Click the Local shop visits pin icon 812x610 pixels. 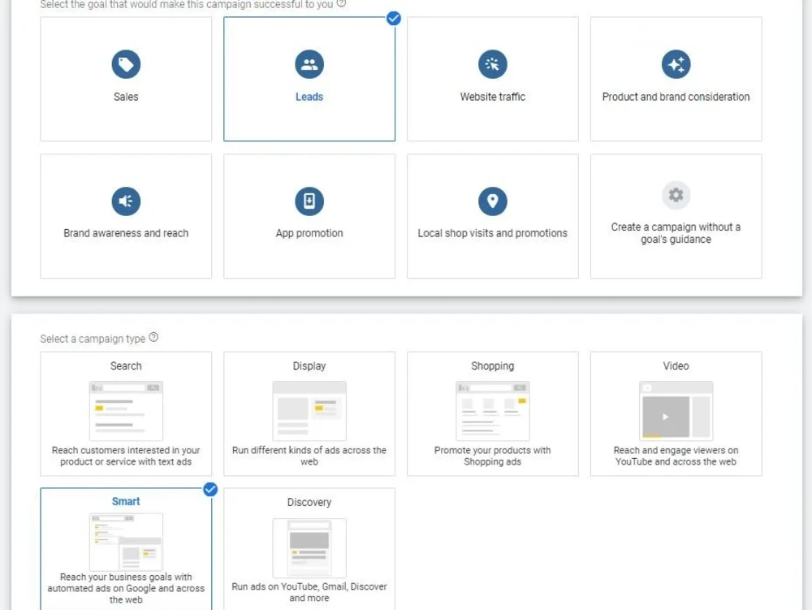pos(493,201)
